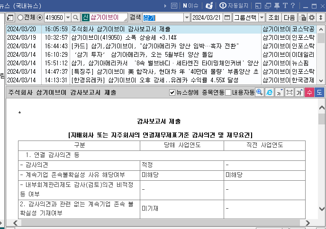This screenshot has width=326, height=229.
Task: Expand the 그룹선택 dropdown arrow
Action: (262, 18)
